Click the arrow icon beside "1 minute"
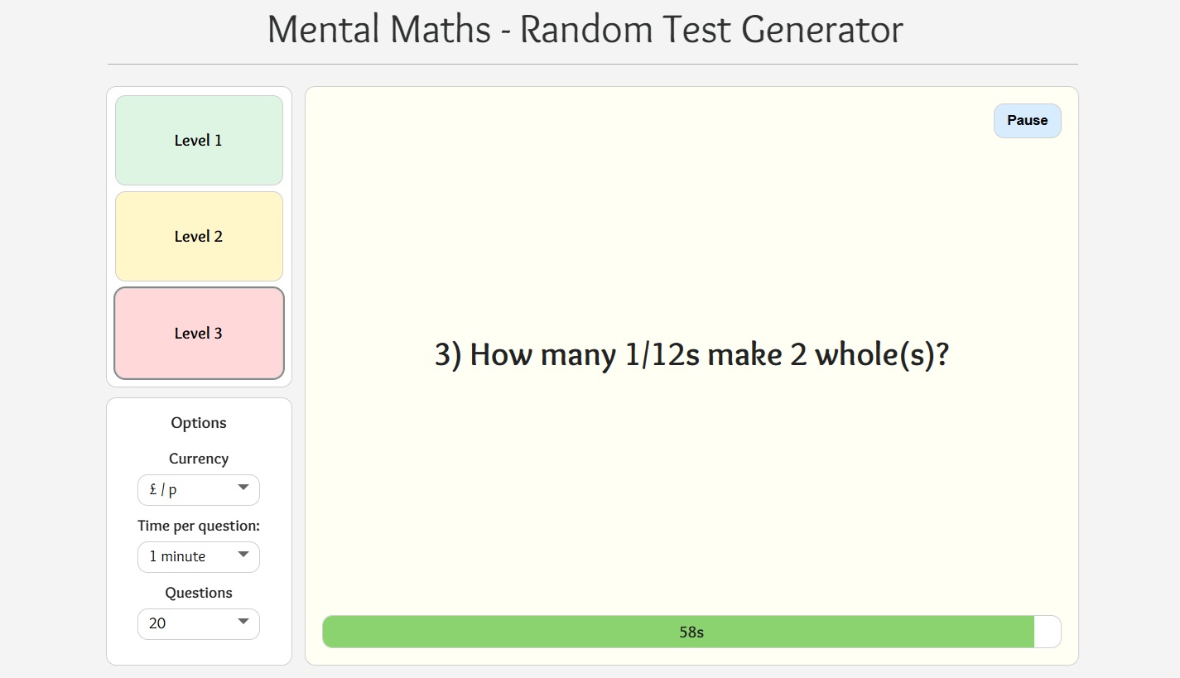The height and width of the screenshot is (678, 1180). pos(243,555)
